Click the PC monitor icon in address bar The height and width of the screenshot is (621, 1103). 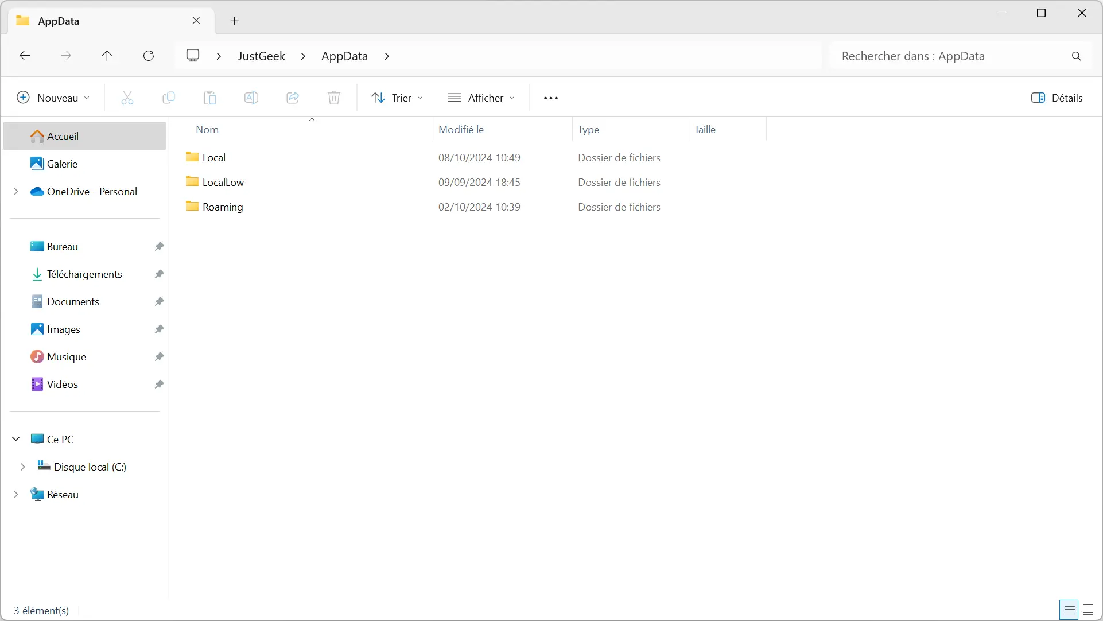pos(193,56)
